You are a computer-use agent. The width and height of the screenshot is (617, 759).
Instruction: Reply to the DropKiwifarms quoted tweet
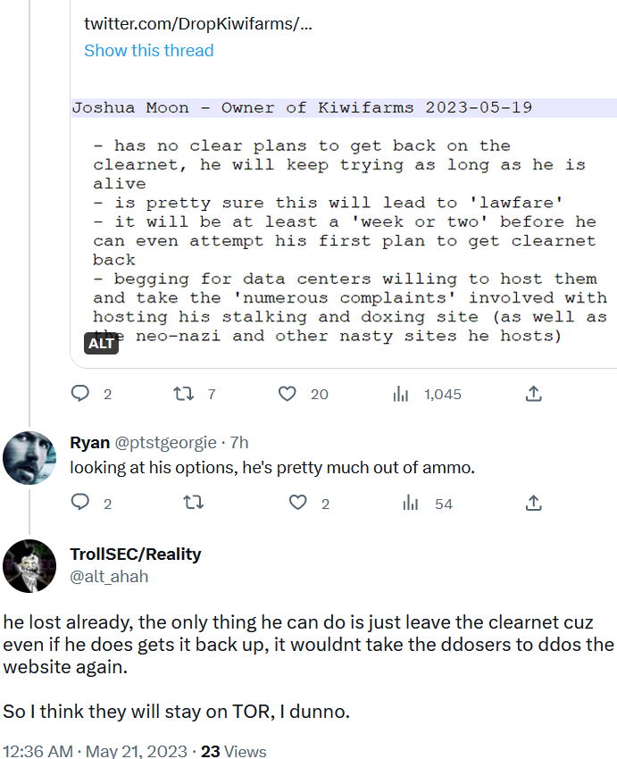[80, 393]
